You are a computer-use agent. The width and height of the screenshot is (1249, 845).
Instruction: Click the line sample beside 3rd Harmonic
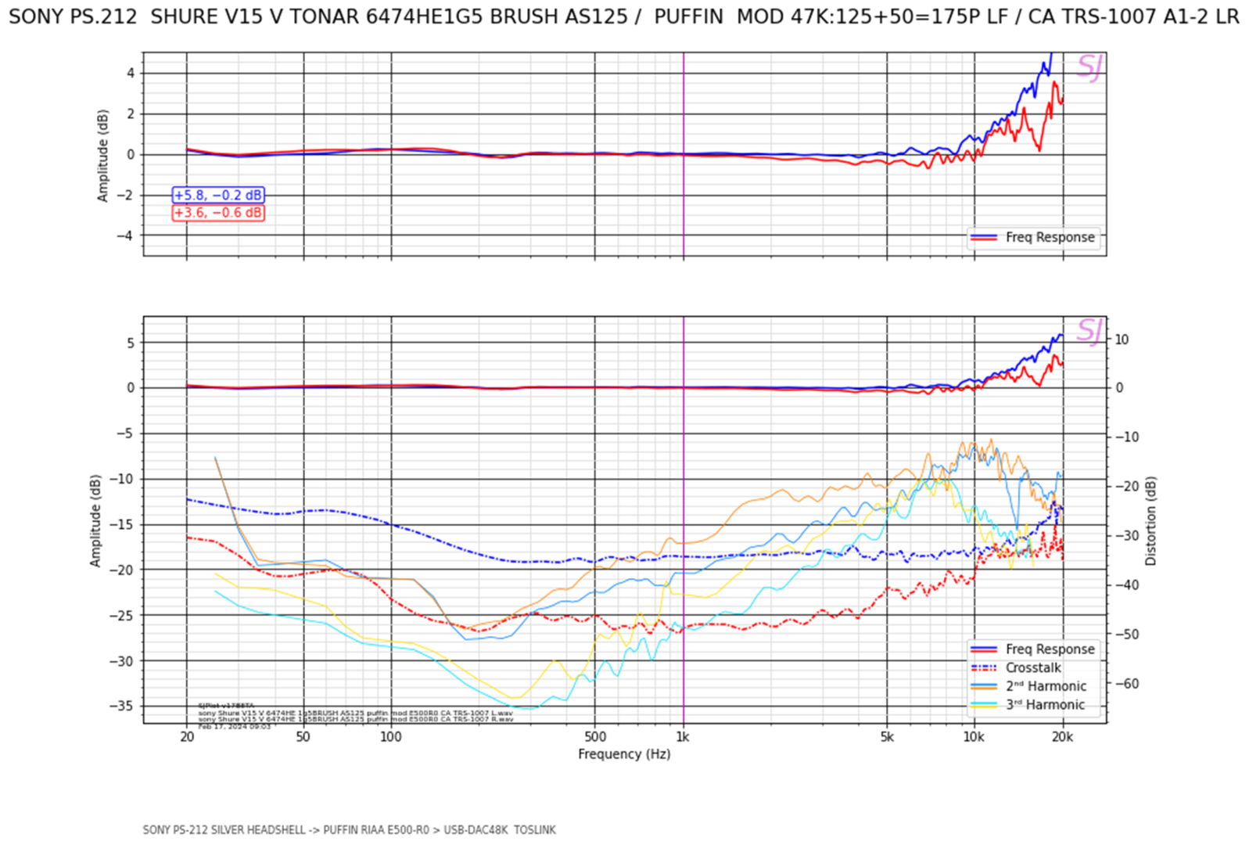984,705
